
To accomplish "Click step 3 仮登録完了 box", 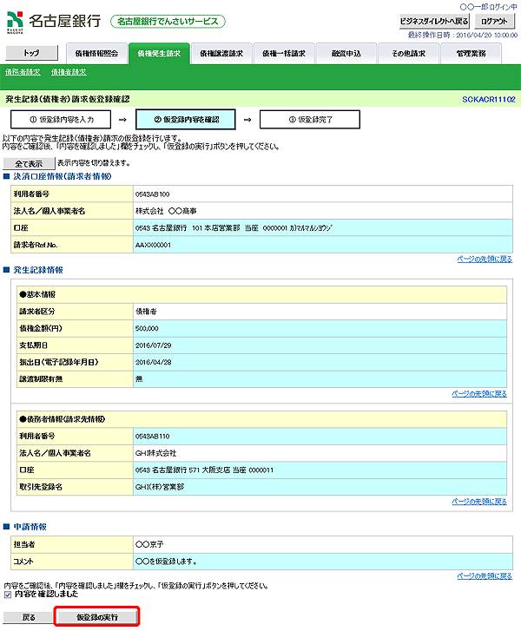I will pyautogui.click(x=310, y=120).
